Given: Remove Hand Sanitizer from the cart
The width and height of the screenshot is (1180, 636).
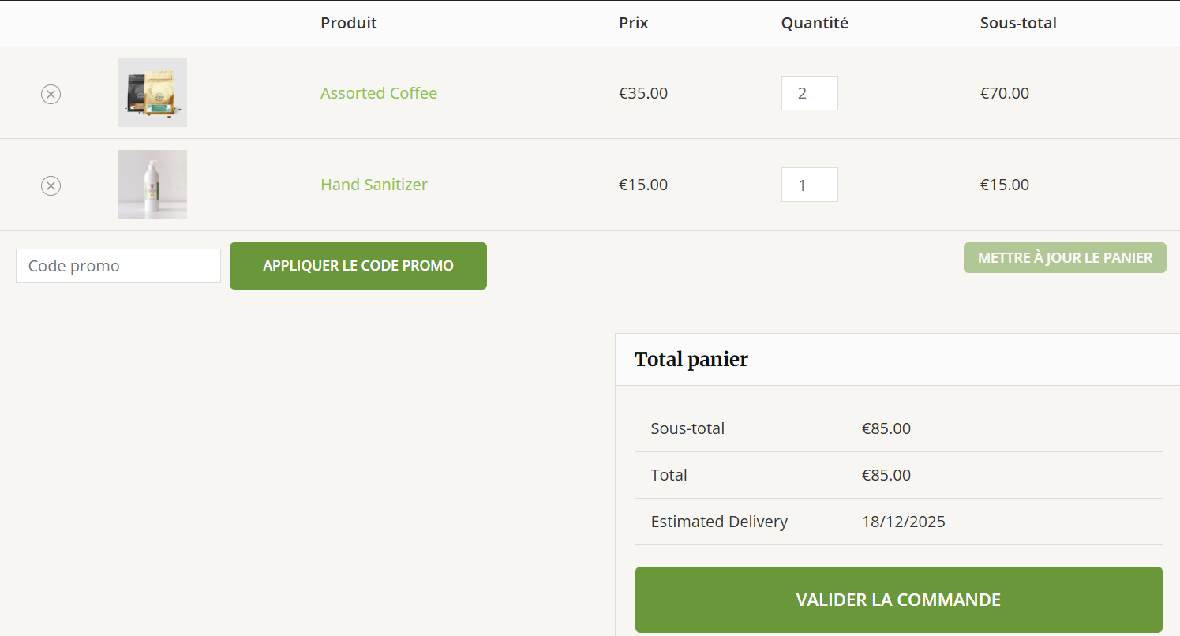Looking at the screenshot, I should [51, 185].
